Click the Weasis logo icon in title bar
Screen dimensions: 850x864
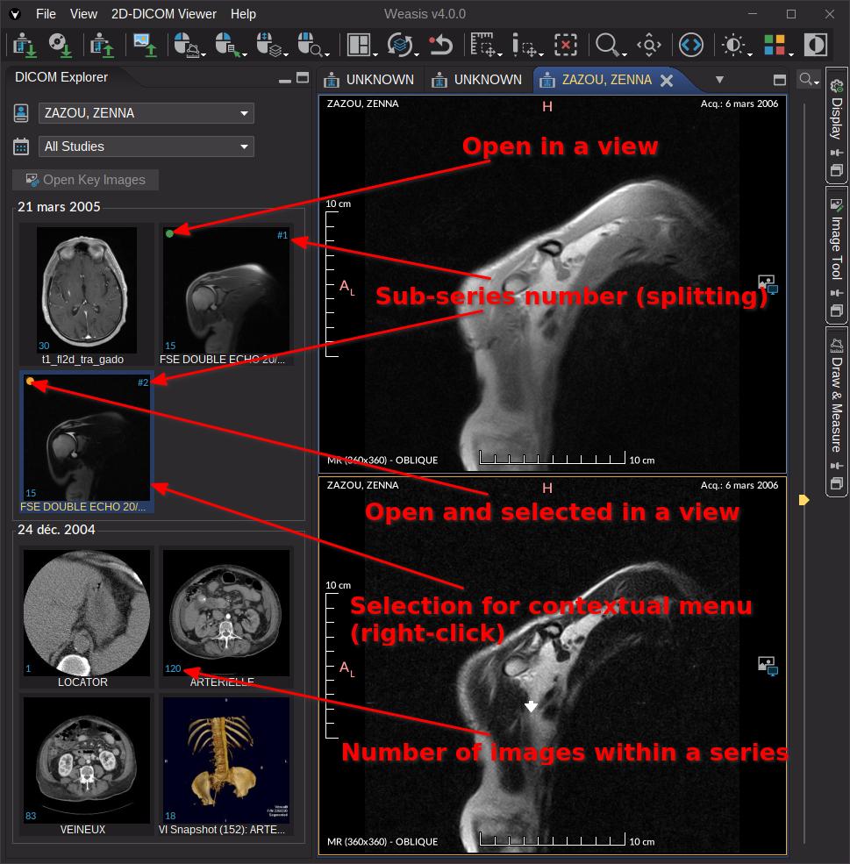click(16, 14)
